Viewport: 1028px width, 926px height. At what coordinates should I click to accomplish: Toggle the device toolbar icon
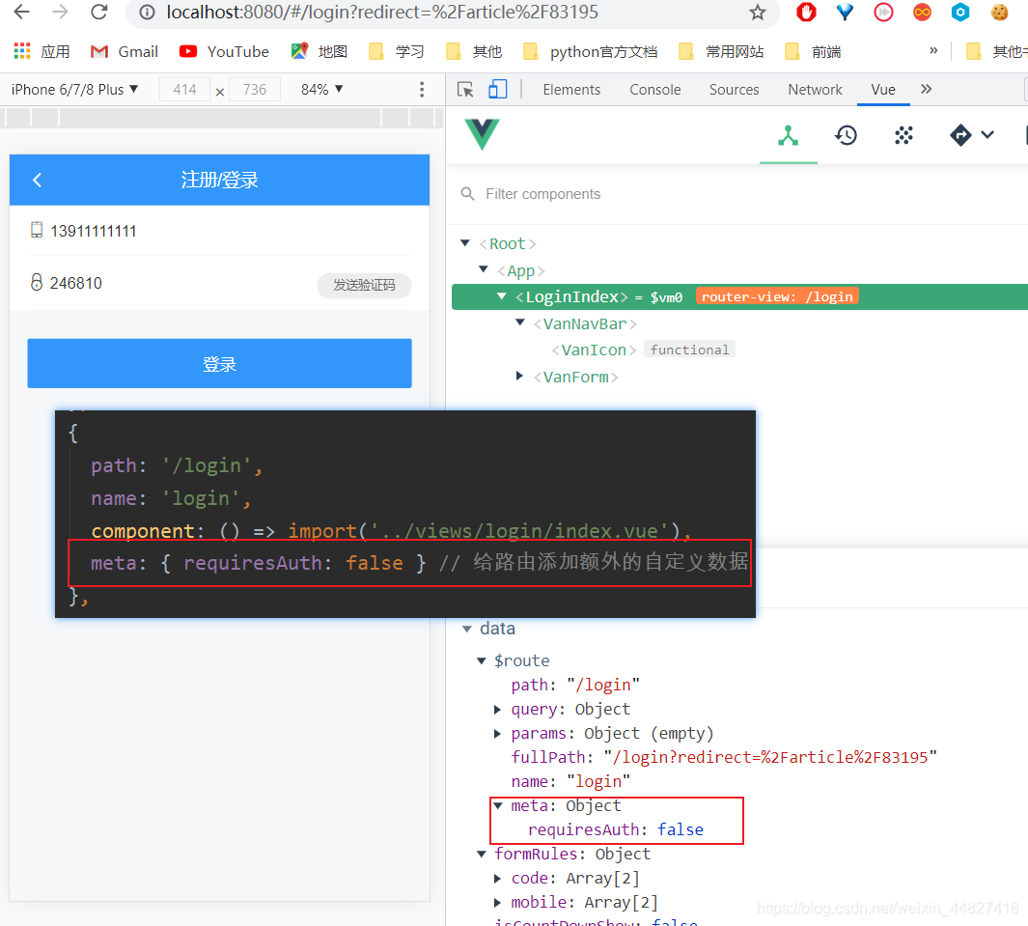click(x=498, y=89)
